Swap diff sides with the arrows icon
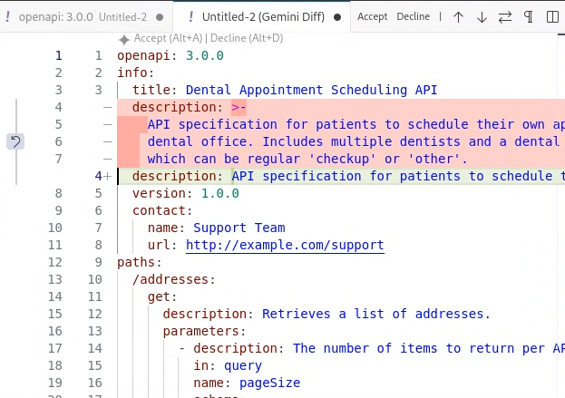565x398 pixels. tap(505, 17)
